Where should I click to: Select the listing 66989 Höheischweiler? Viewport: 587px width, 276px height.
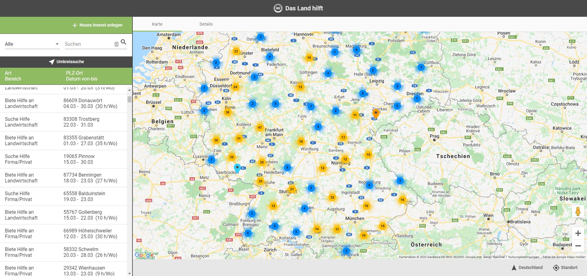pos(63,234)
